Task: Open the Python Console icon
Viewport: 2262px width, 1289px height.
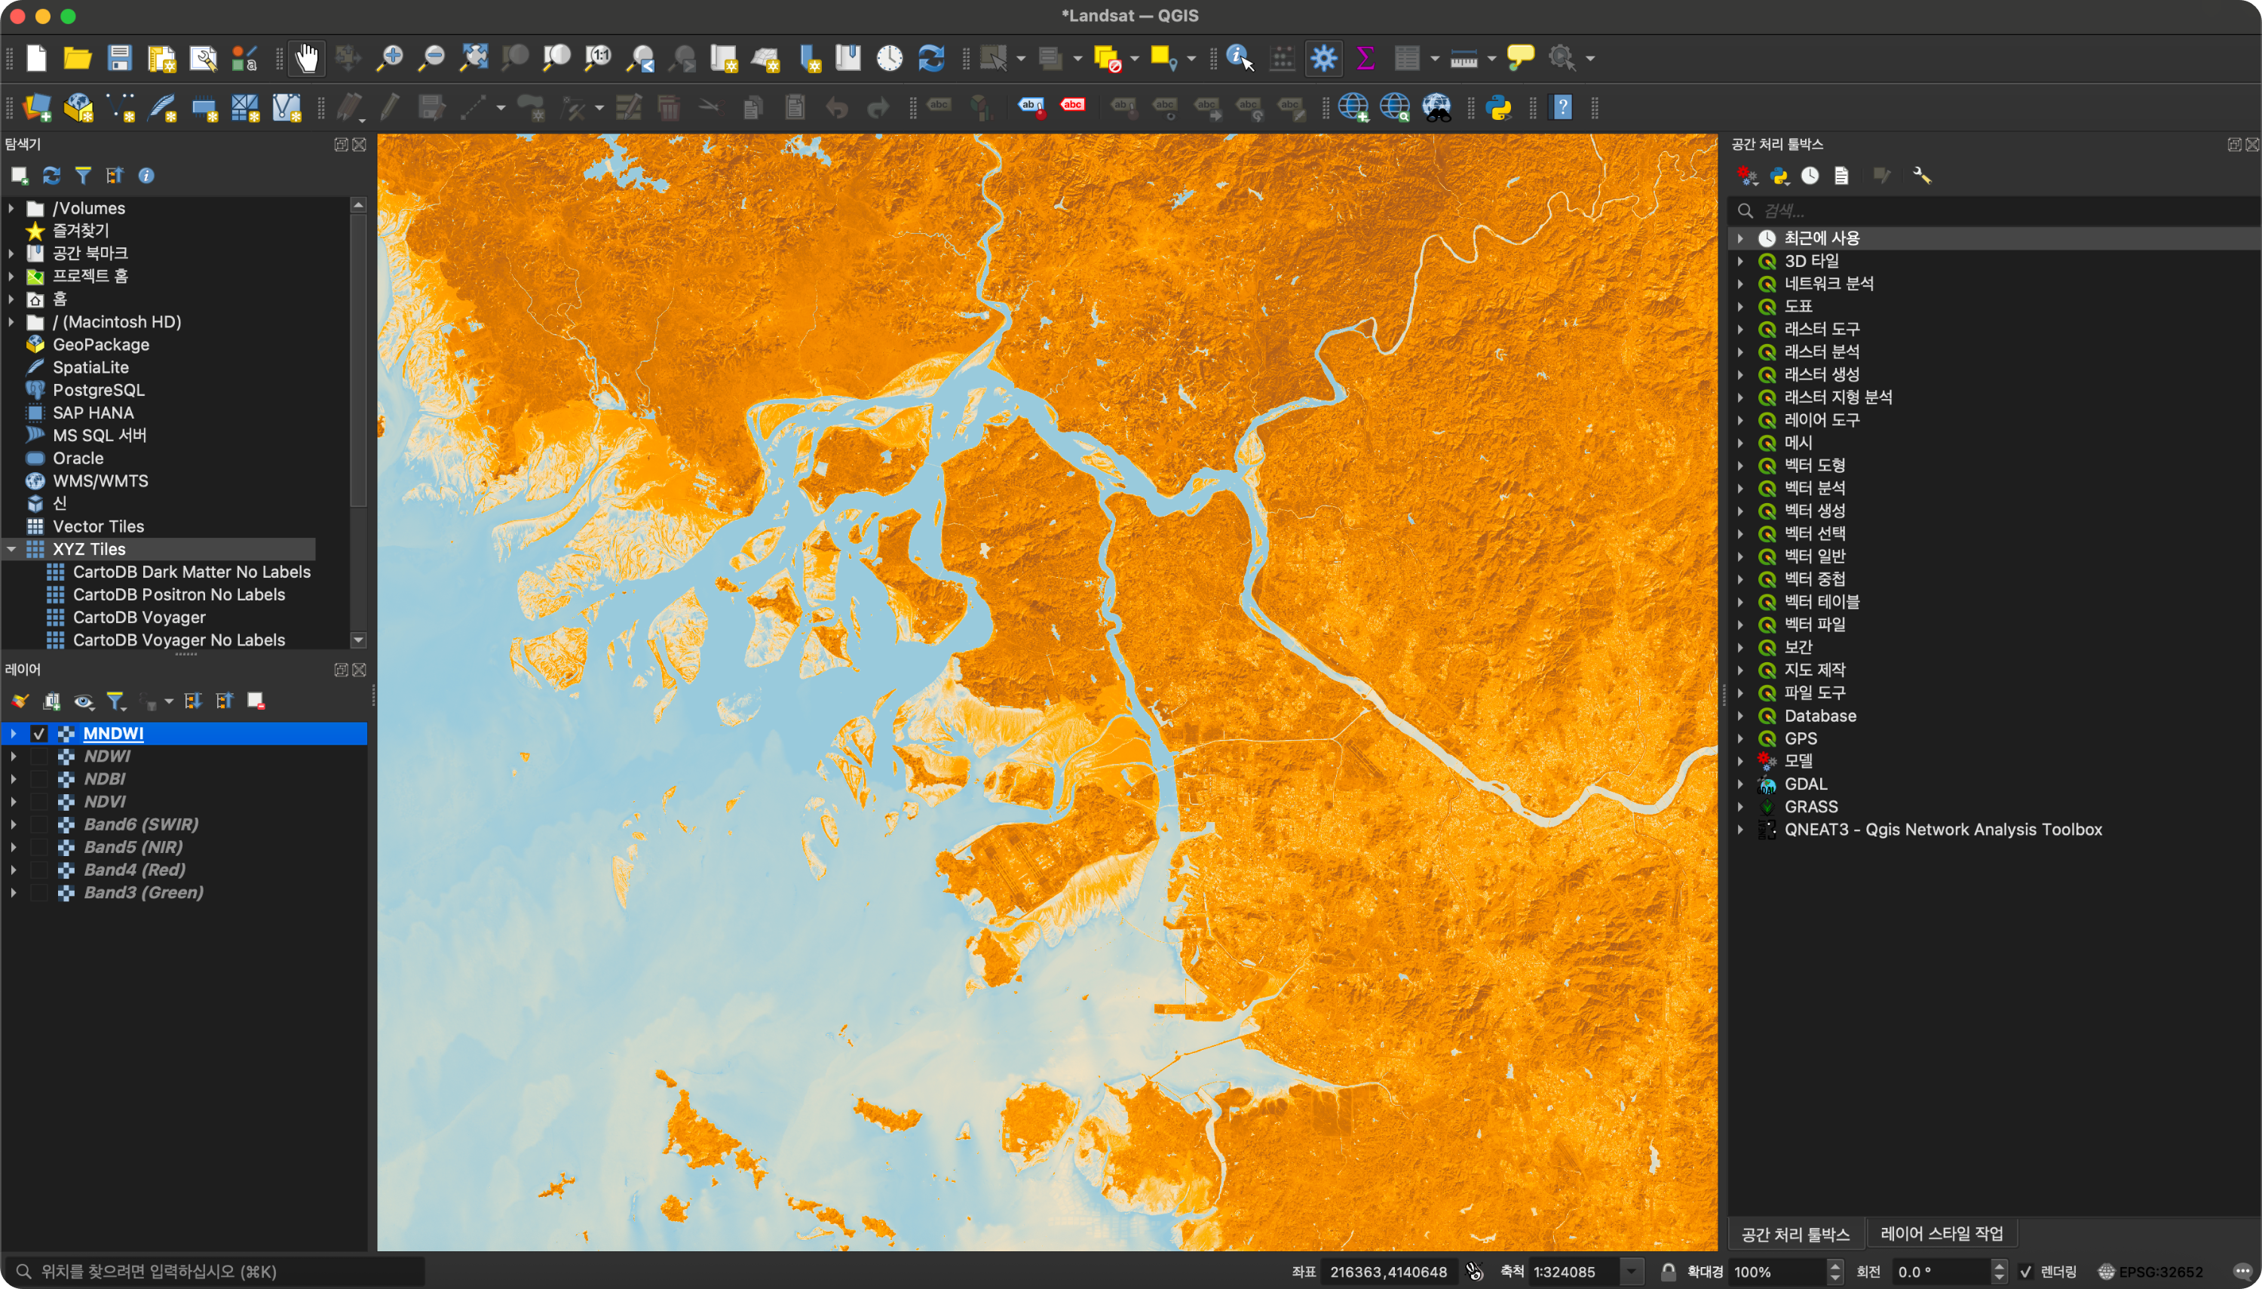Action: click(1499, 108)
